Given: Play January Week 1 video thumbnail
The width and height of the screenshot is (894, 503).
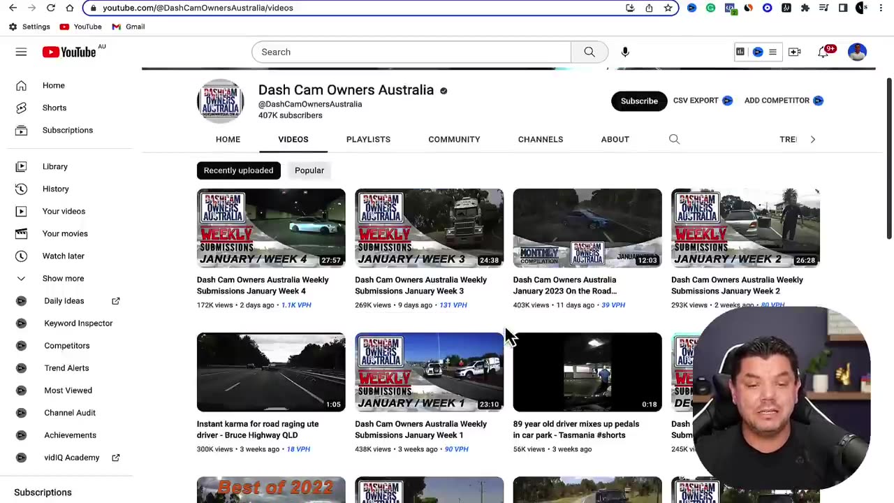Looking at the screenshot, I should coord(429,372).
